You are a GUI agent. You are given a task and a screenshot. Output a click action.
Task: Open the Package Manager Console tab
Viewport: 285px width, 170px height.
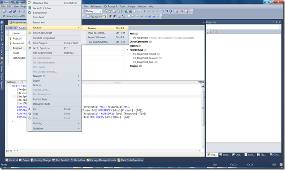(x=102, y=160)
